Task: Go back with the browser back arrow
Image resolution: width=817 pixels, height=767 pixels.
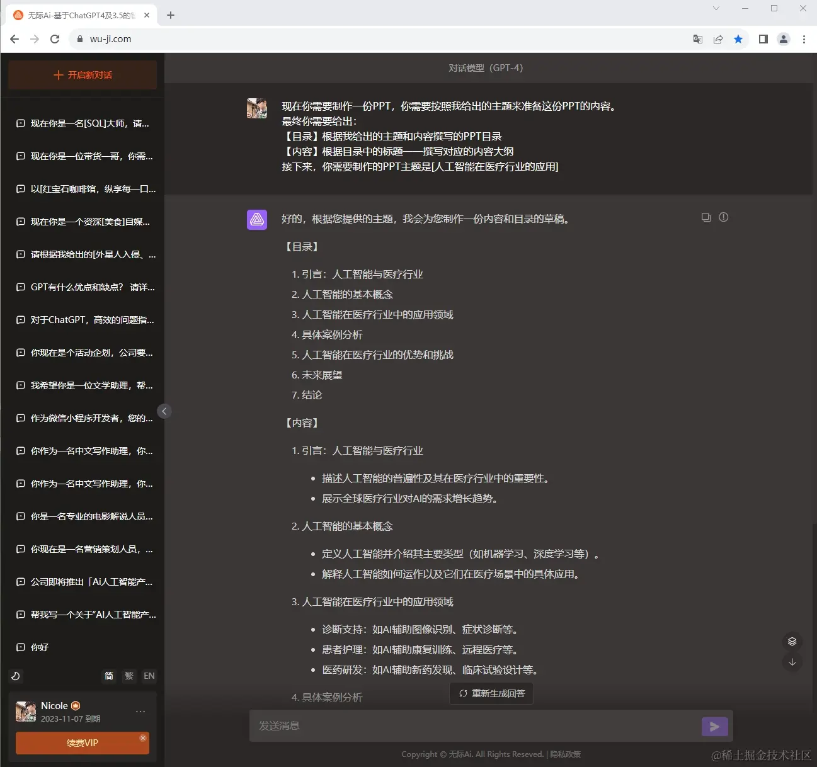Action: (14, 39)
